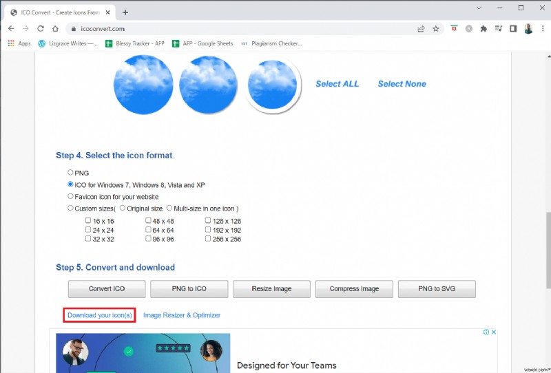
Task: Click Download your icon(s) link
Action: pos(100,315)
